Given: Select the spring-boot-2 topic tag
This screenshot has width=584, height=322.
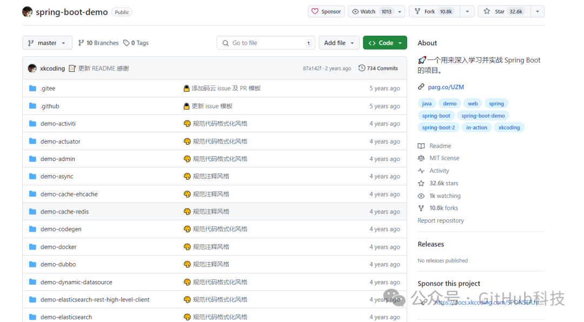Looking at the screenshot, I should (x=439, y=128).
